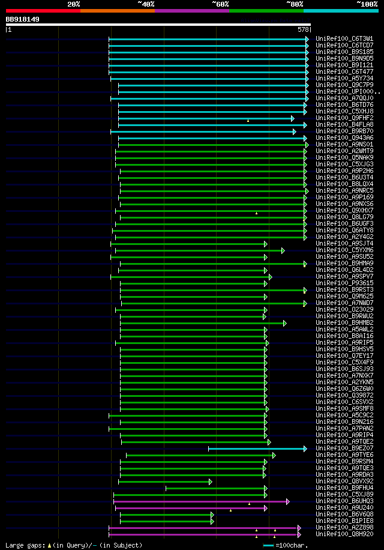Click the arrowhead ending UniRef100_B9HMB2 bar
Screen dimensions: 384x550
coord(285,324)
